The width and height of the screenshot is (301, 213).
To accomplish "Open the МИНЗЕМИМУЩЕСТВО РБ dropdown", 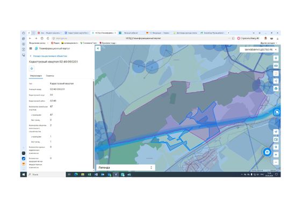I will 259,49.
